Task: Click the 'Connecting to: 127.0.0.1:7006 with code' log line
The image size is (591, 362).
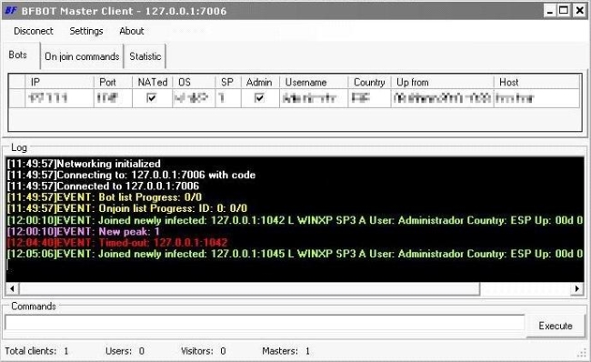Action: tap(131, 175)
